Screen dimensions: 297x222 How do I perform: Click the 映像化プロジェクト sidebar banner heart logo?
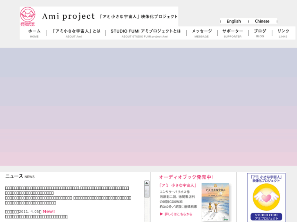(266, 197)
